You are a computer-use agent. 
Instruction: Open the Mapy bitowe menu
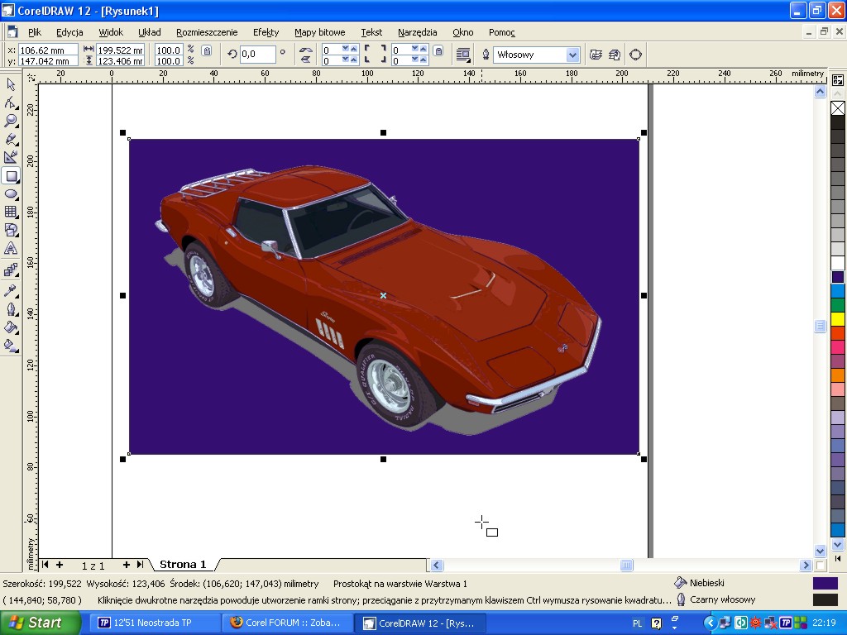pyautogui.click(x=319, y=32)
